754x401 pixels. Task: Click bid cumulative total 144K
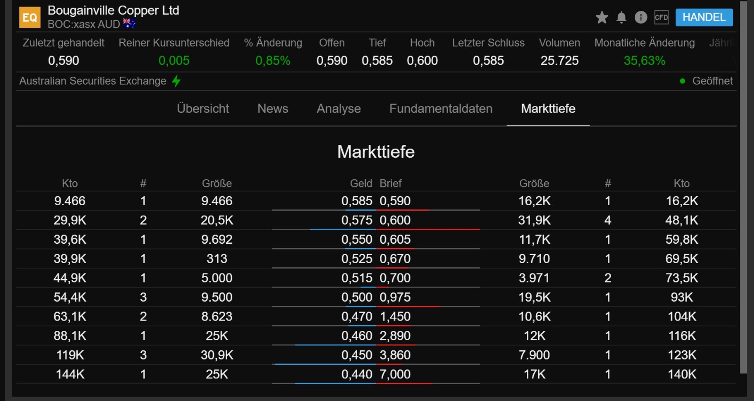tap(70, 375)
